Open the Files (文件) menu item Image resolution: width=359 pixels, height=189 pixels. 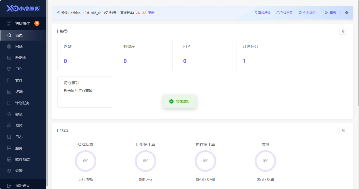click(x=19, y=80)
